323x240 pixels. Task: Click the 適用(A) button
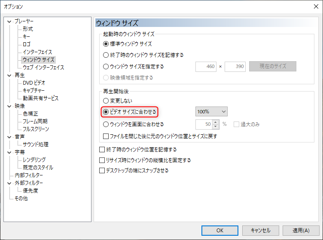301,231
